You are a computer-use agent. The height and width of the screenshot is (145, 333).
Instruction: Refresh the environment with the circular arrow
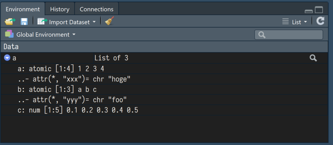[320, 21]
